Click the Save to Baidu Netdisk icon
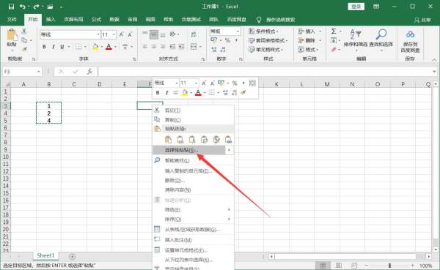The height and width of the screenshot is (270, 440). (x=410, y=34)
